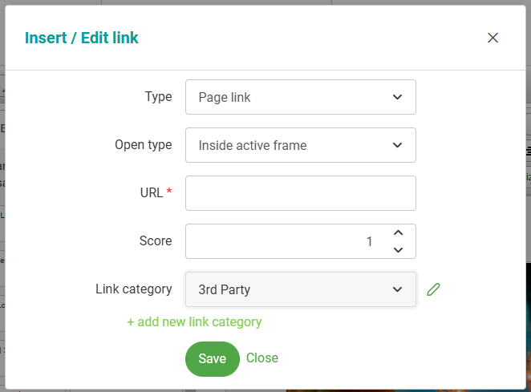Click the Link category field label

point(134,289)
